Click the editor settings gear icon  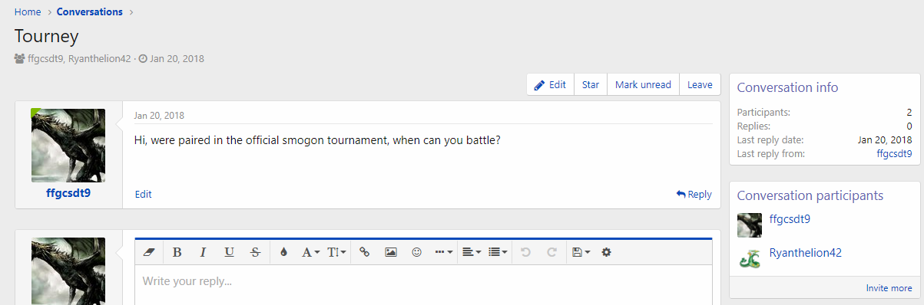click(x=606, y=251)
